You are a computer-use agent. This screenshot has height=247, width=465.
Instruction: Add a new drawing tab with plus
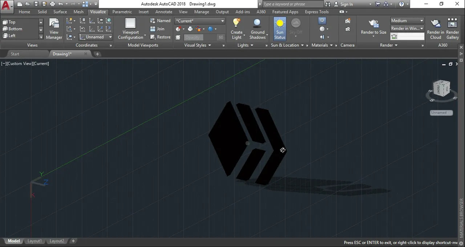(97, 54)
